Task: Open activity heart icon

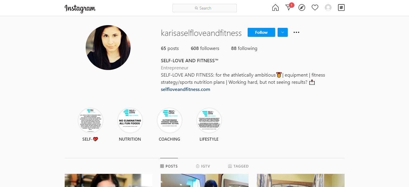Action: tap(315, 8)
